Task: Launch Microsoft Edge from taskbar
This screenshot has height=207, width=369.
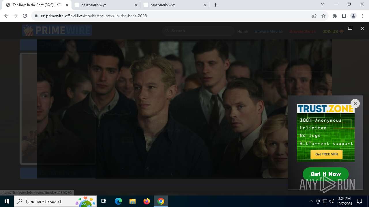Action: 118,201
